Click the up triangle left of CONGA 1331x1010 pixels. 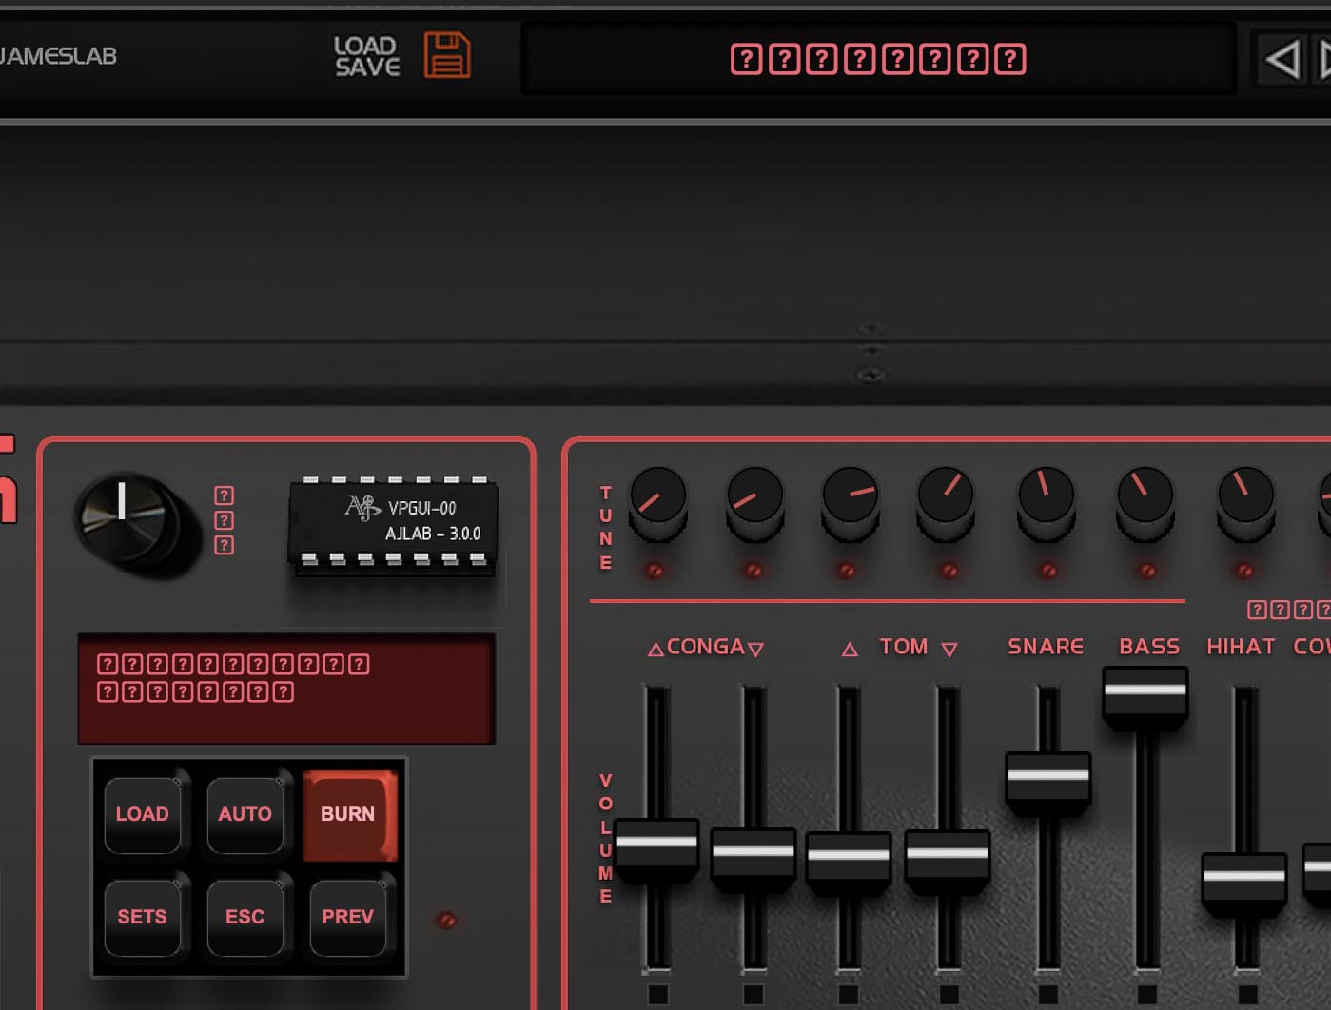coord(656,650)
